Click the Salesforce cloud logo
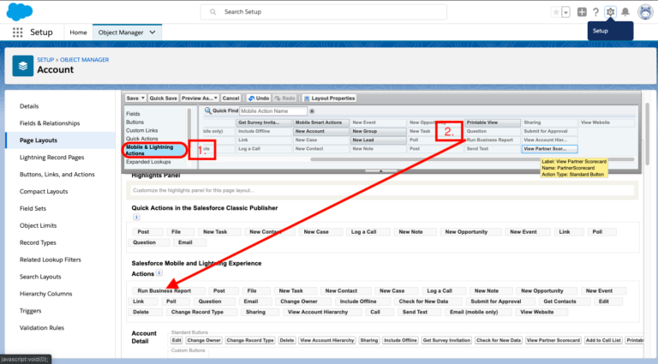 click(20, 11)
